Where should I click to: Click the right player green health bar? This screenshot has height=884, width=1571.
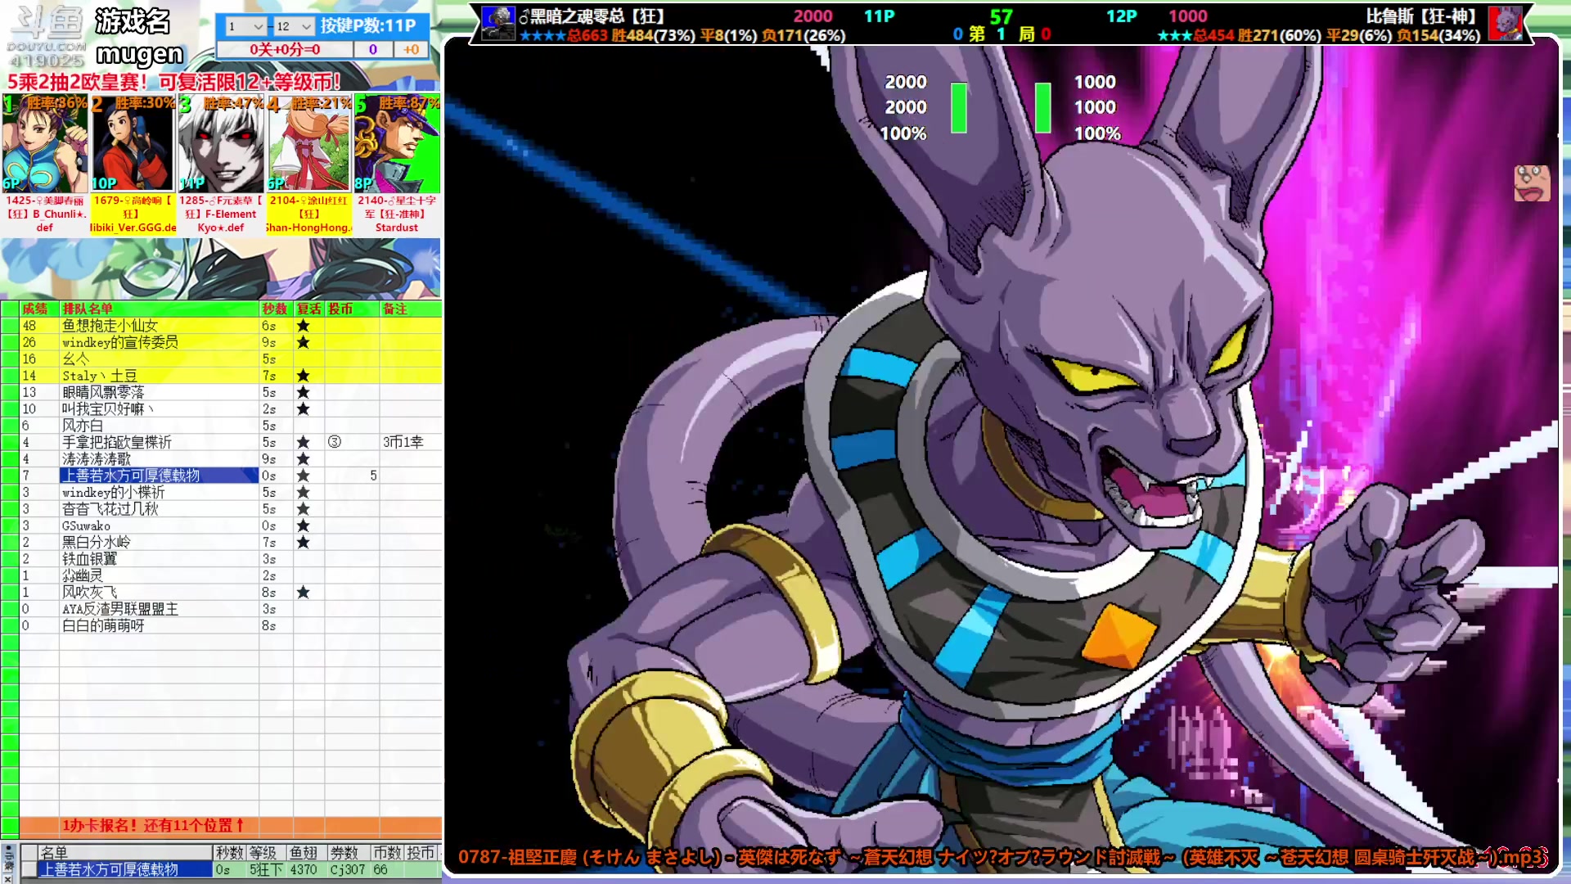pyautogui.click(x=1042, y=107)
